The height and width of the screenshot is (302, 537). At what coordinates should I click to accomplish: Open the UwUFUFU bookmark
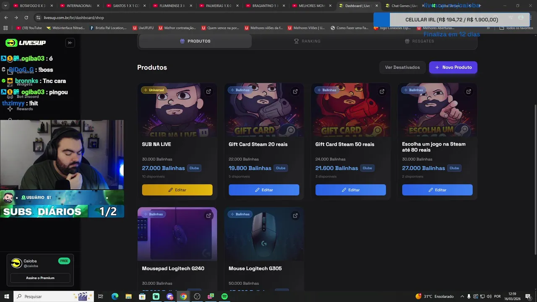pos(143,28)
